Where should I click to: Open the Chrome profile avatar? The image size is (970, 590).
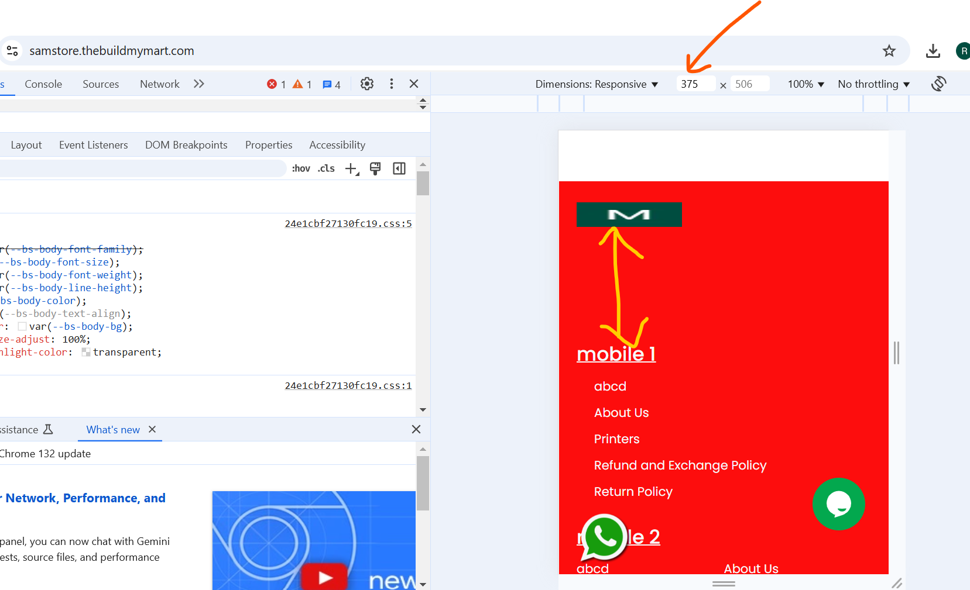963,51
